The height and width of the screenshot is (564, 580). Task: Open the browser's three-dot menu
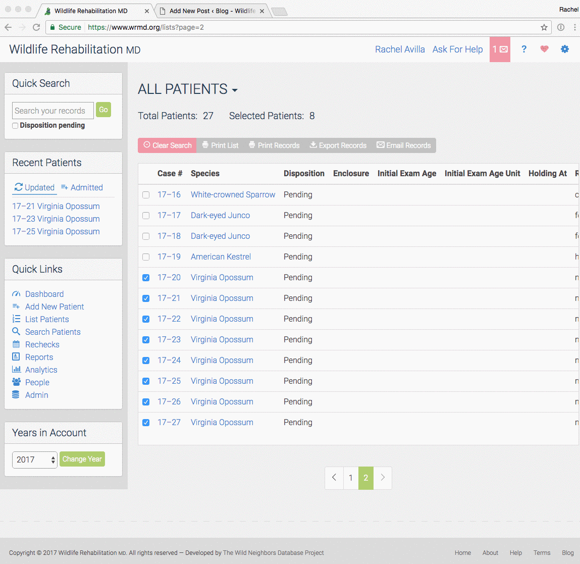(x=574, y=27)
